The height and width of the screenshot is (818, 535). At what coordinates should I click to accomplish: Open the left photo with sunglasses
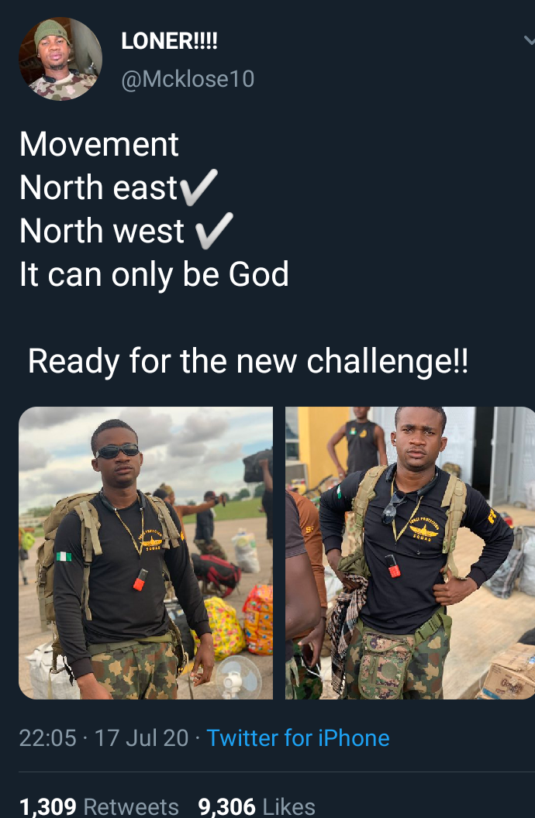coord(146,552)
